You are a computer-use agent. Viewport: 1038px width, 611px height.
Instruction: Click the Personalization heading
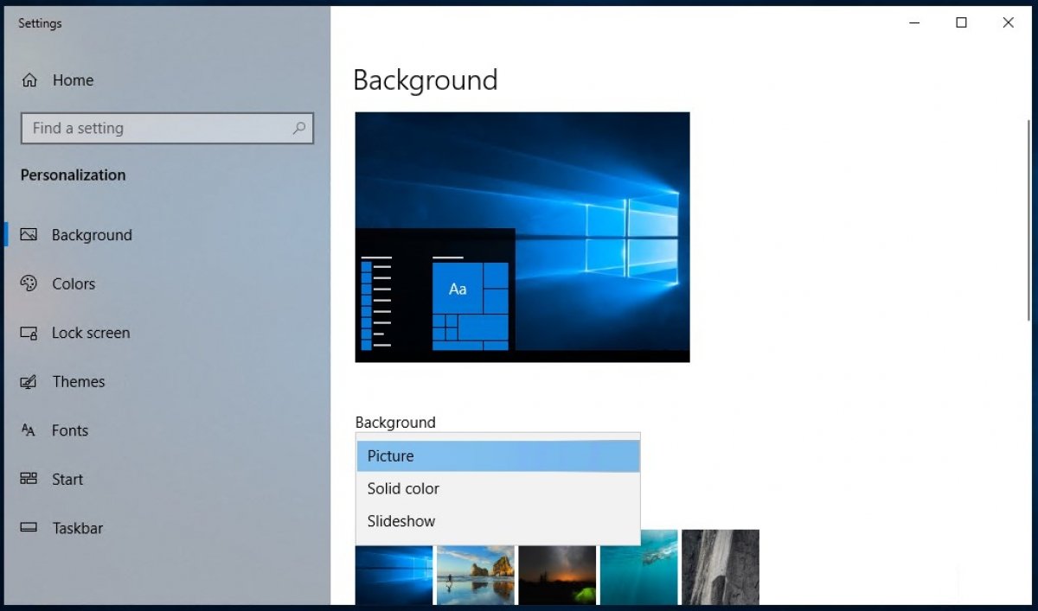click(x=73, y=175)
